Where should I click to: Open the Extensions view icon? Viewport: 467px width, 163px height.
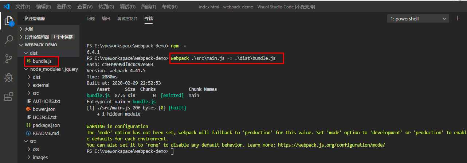(x=8, y=97)
